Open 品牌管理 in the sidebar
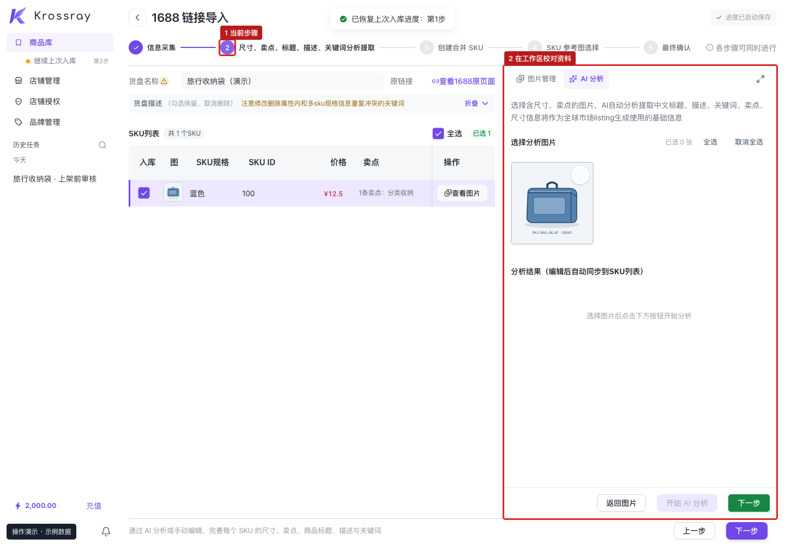The image size is (785, 545). point(60,122)
